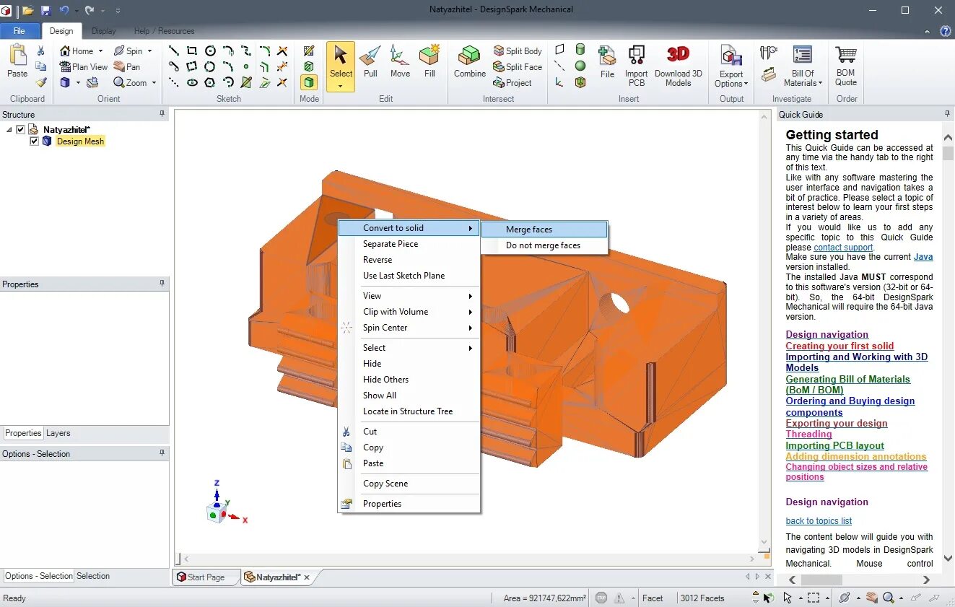Image resolution: width=955 pixels, height=607 pixels.
Task: Select the Move tool
Action: [x=400, y=61]
